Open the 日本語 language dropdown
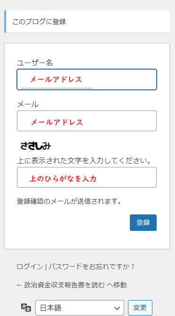The height and width of the screenshot is (316, 175). (x=80, y=308)
